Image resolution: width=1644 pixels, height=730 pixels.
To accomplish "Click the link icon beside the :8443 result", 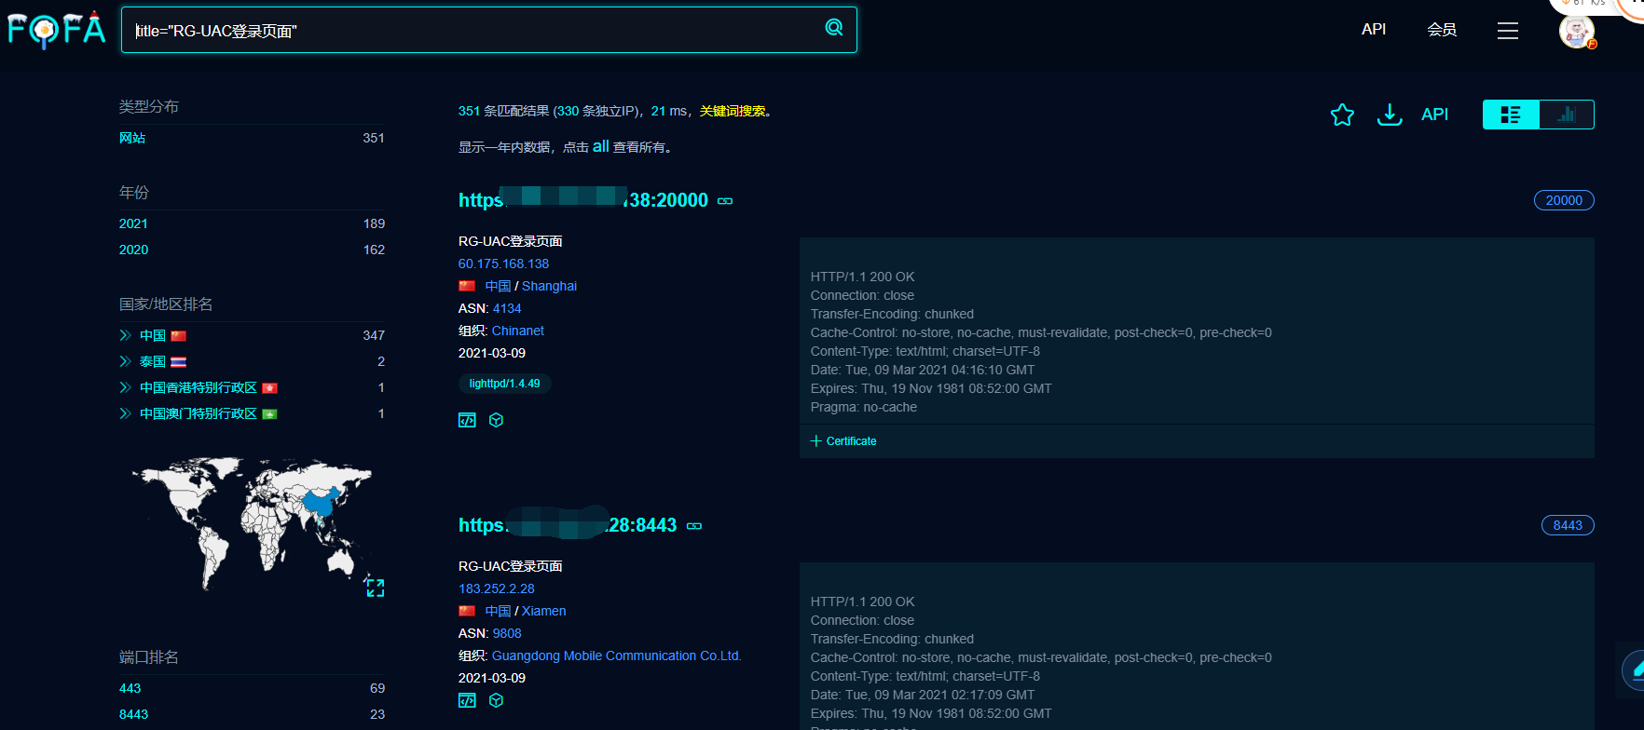I will [694, 526].
